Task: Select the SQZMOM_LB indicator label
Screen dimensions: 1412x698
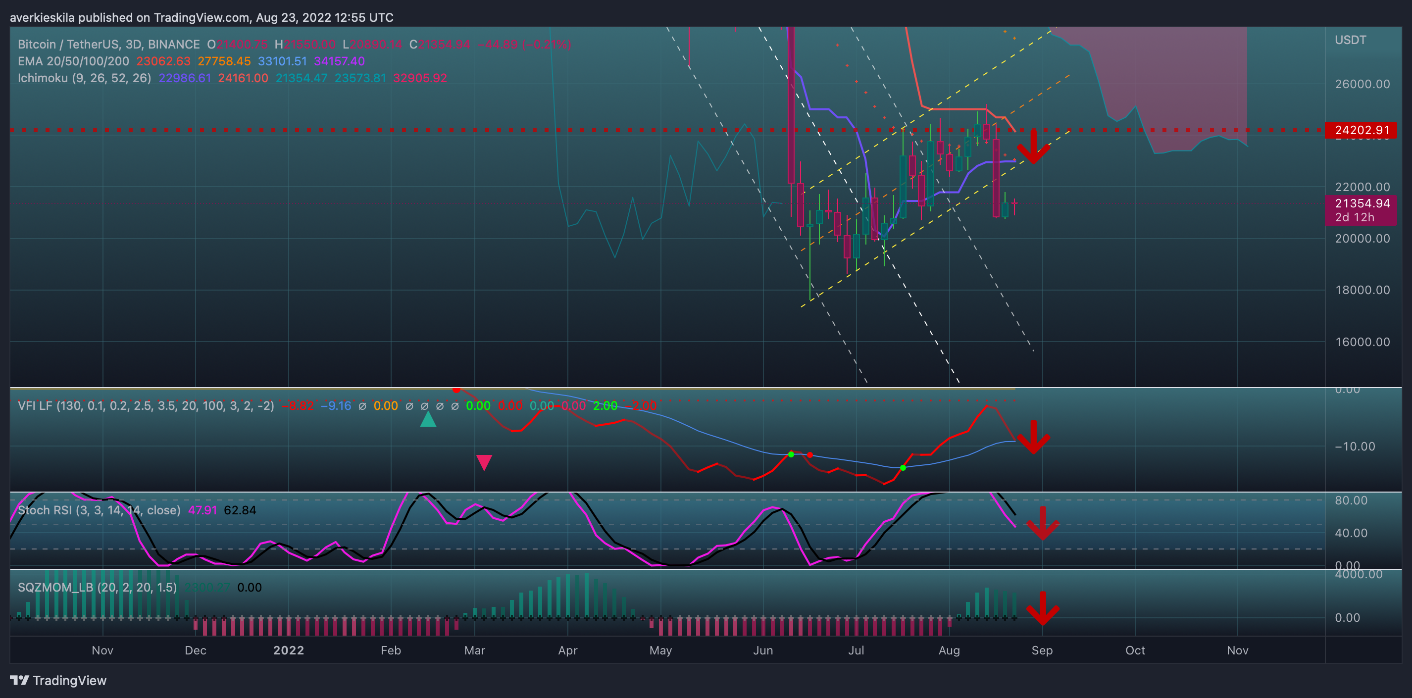Action: [97, 587]
